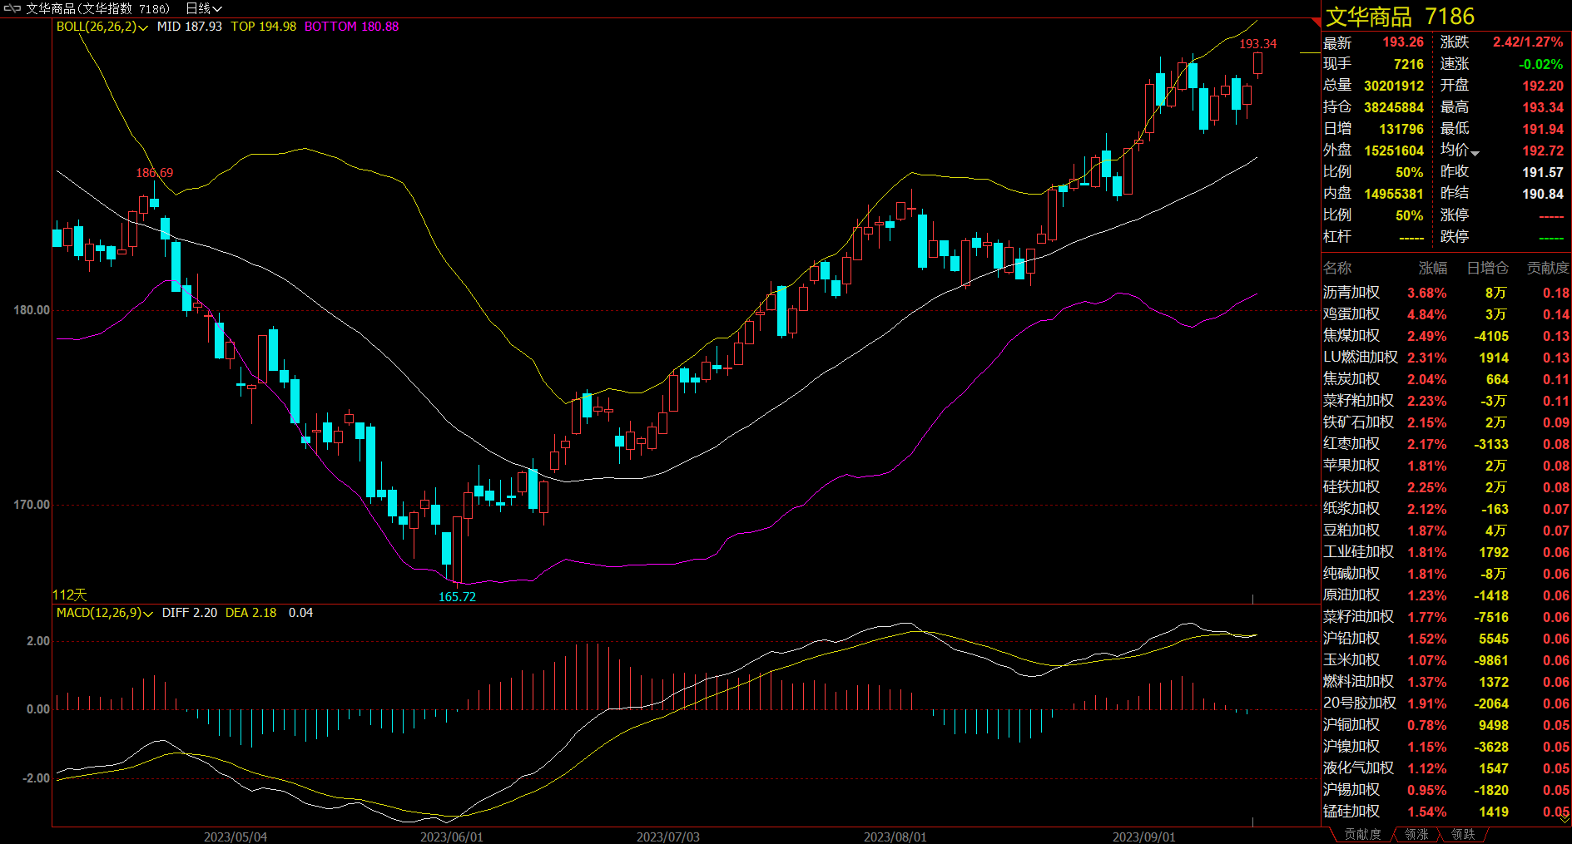Select the 铁矿石加权 row
Screen dimensions: 1572x844
[x=1446, y=422]
